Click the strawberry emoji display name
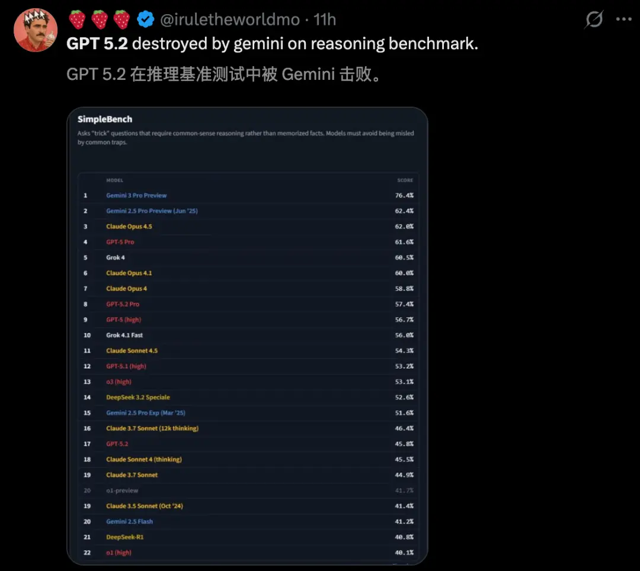 click(100, 20)
